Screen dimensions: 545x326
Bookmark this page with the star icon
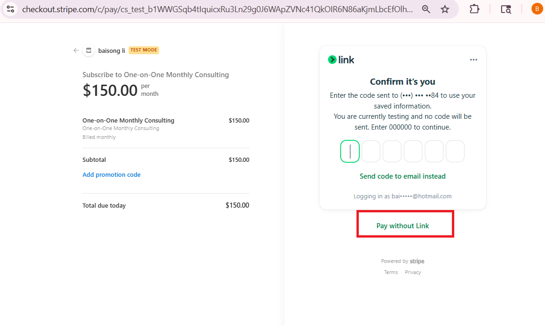click(445, 9)
